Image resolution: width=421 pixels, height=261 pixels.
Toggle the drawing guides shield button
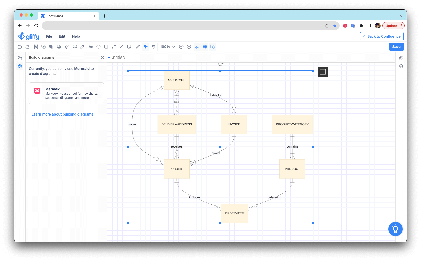213,47
